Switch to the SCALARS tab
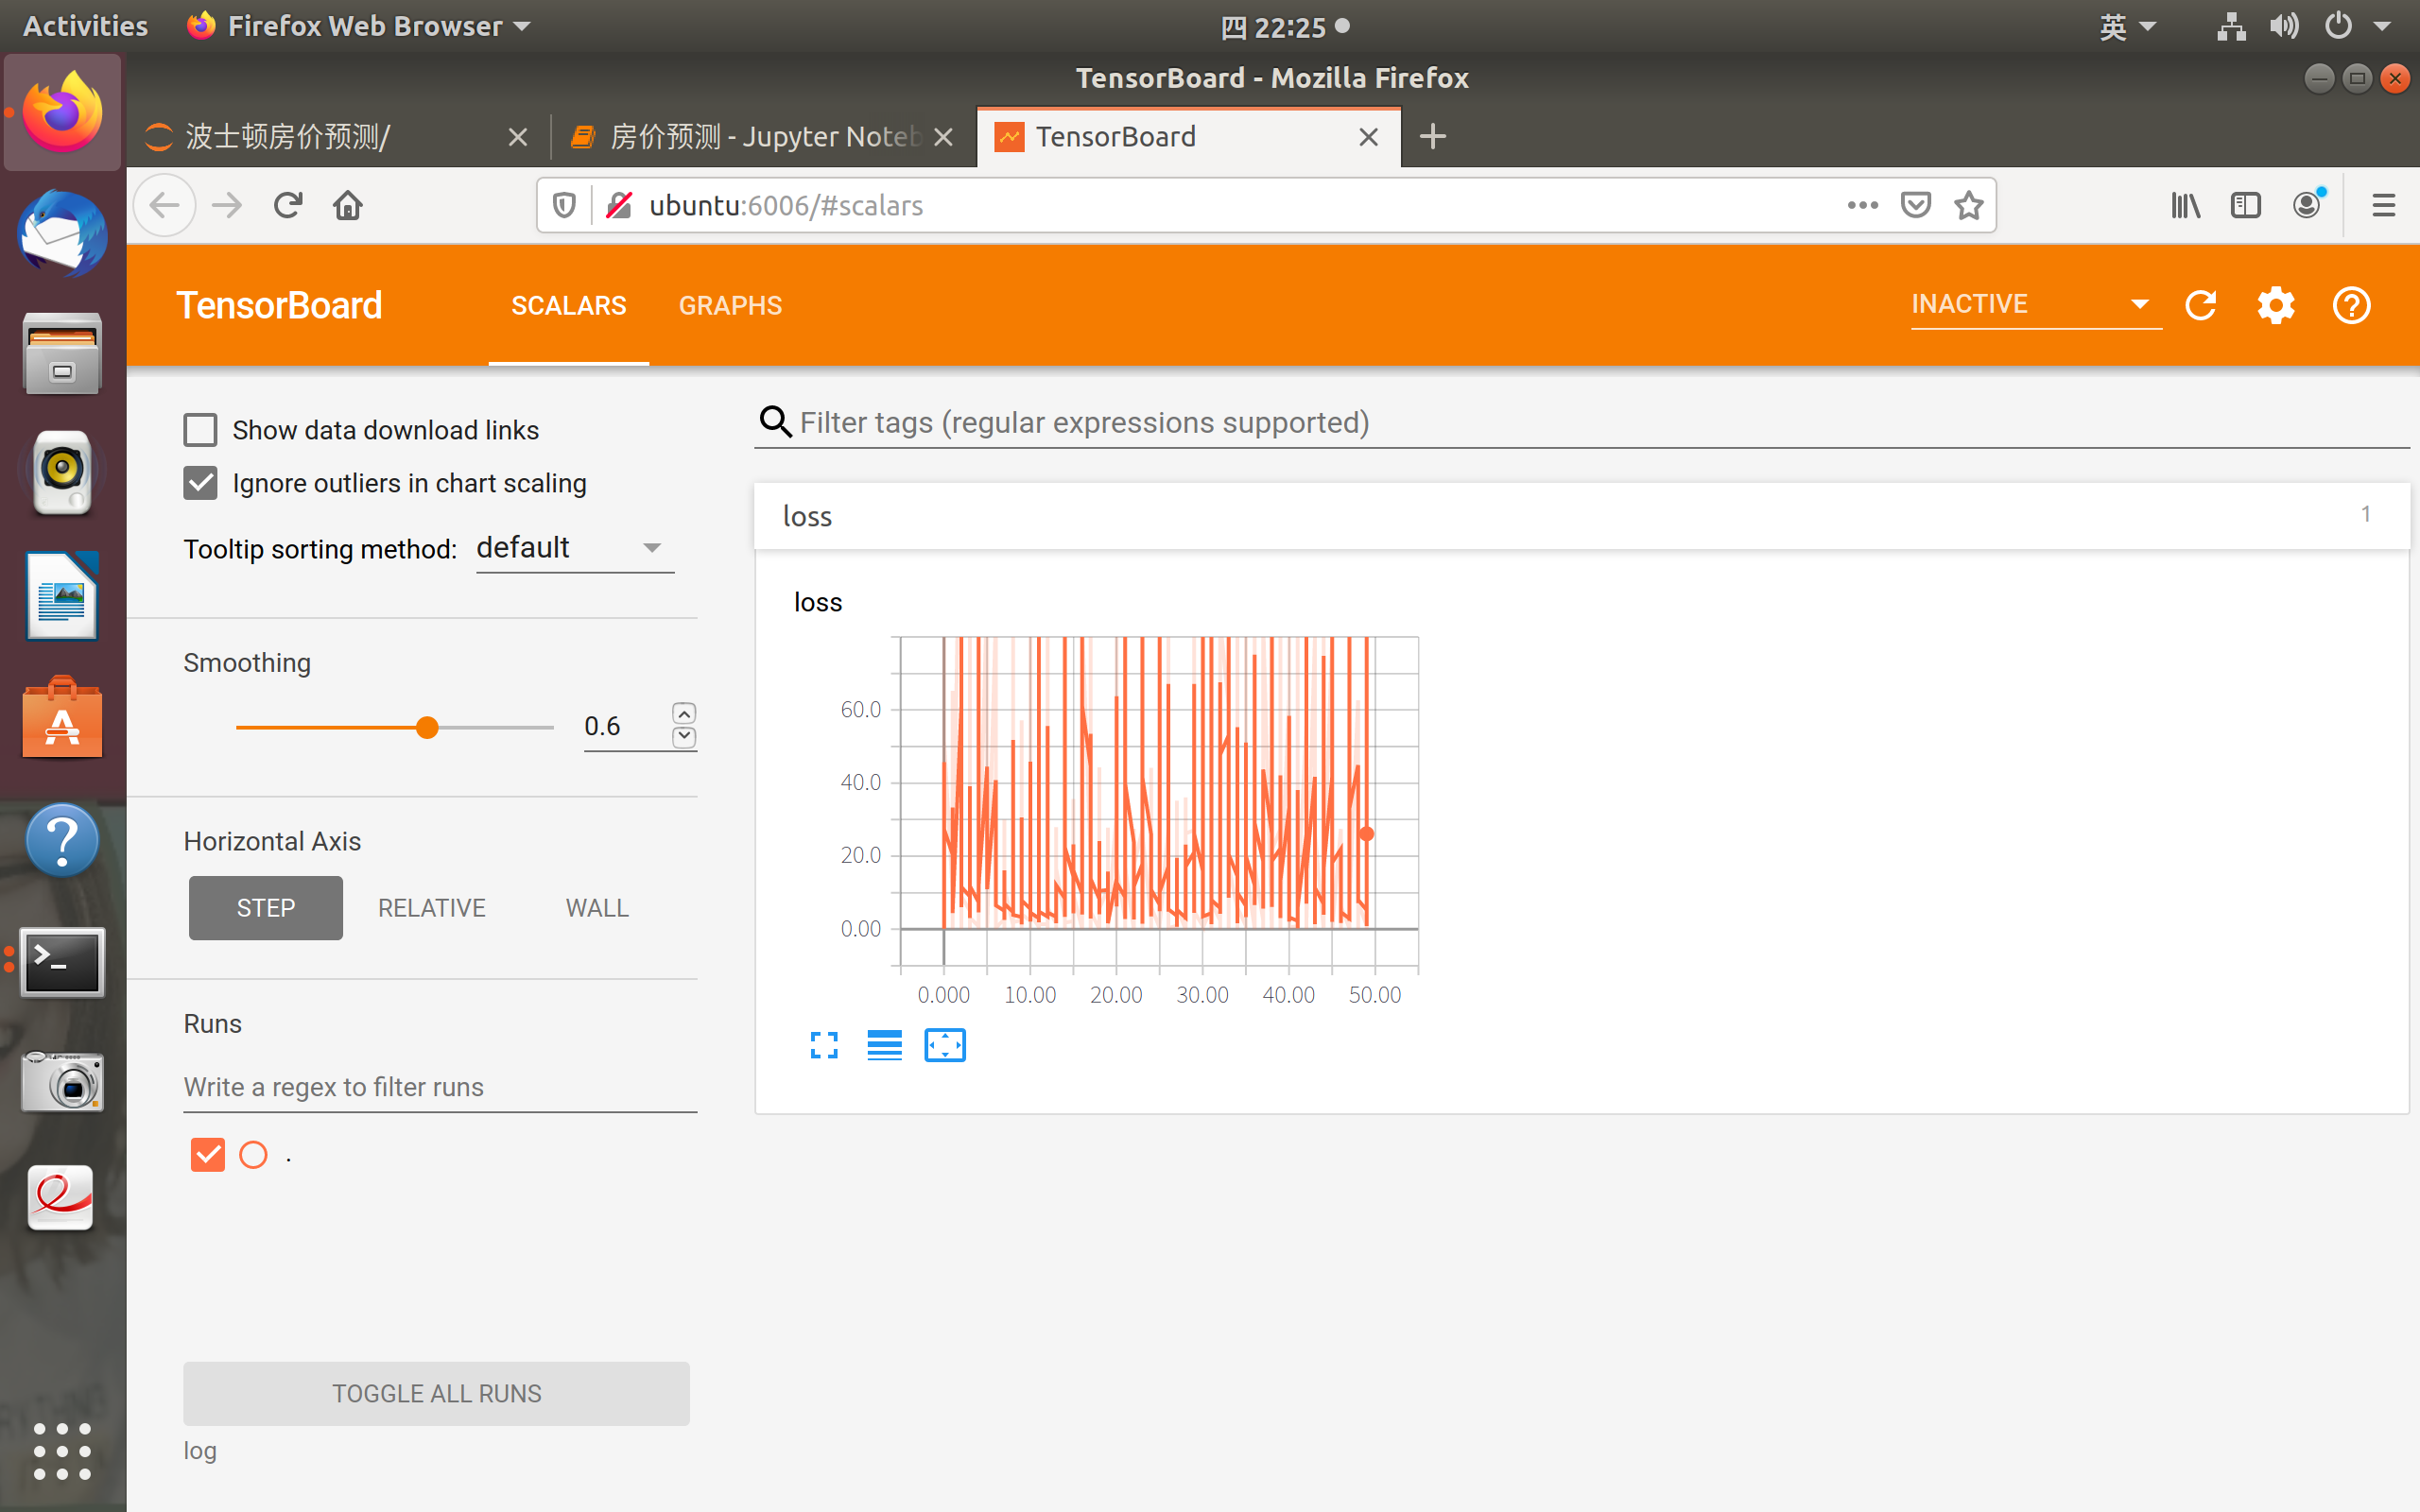Screen dimensions: 2420x1512 pyautogui.click(x=568, y=305)
